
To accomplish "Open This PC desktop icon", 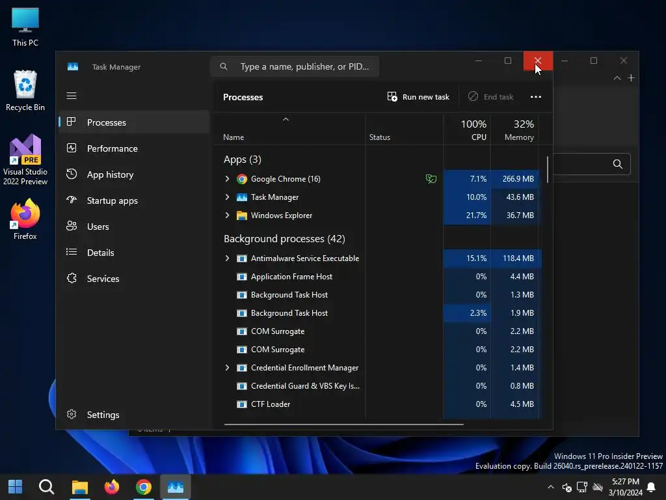I will (25, 27).
